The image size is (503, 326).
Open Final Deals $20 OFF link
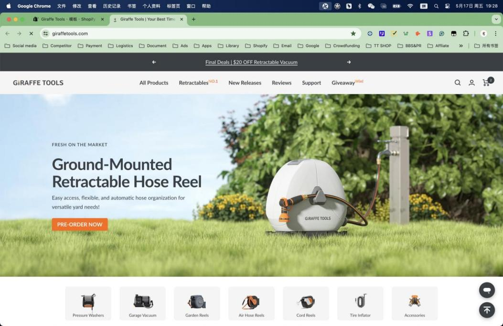click(251, 62)
